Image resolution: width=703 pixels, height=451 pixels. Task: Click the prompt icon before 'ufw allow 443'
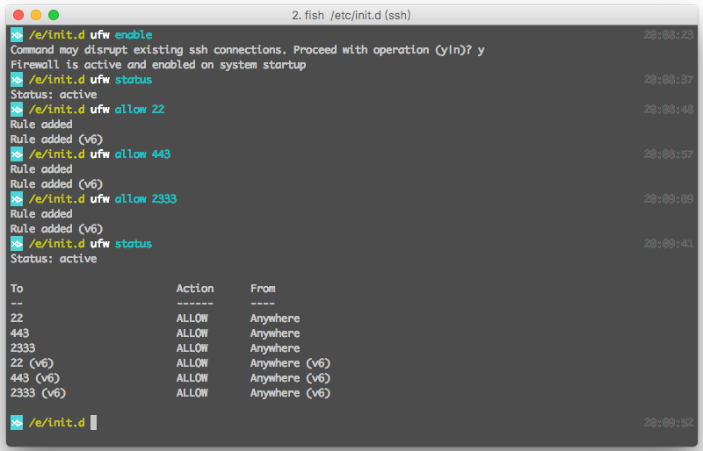coord(17,154)
